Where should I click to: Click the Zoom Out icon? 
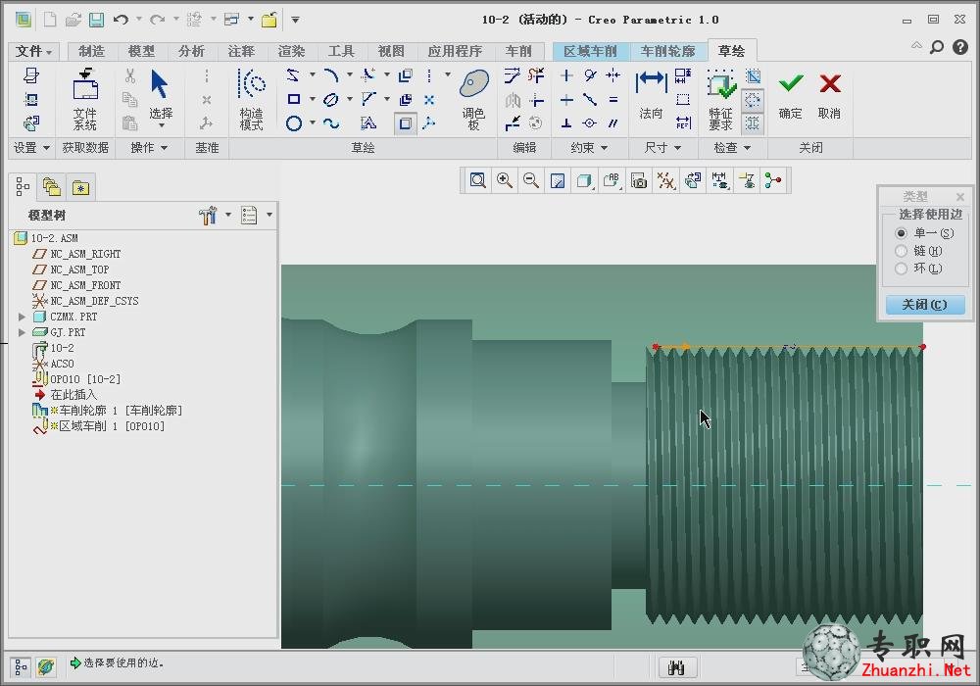tap(531, 181)
